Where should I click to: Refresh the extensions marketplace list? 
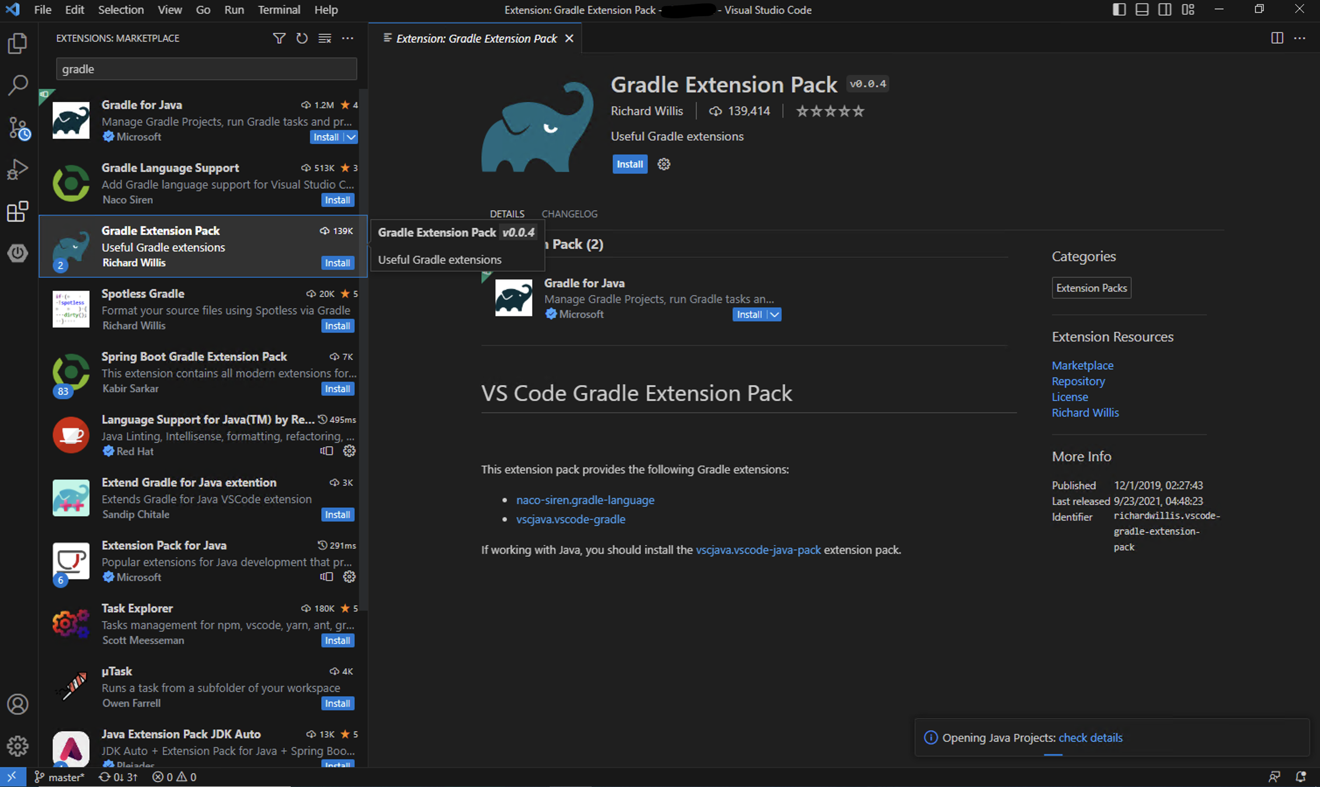[302, 38]
